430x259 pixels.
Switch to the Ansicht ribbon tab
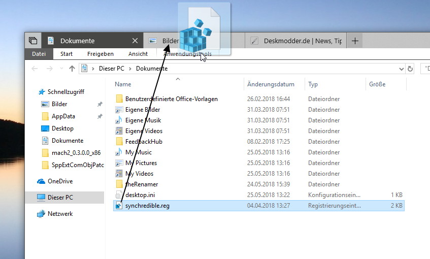coord(138,54)
